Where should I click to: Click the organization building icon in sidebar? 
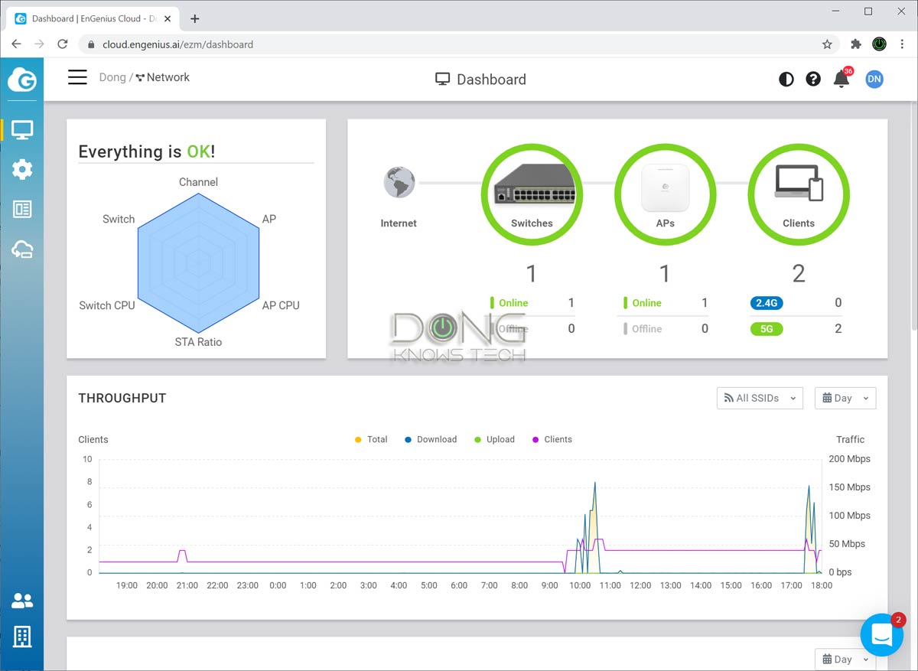(x=22, y=636)
